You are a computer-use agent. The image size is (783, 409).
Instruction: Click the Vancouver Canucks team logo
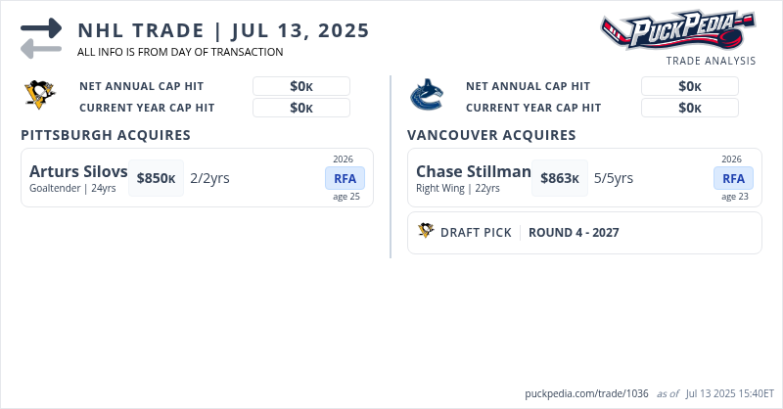tap(427, 95)
